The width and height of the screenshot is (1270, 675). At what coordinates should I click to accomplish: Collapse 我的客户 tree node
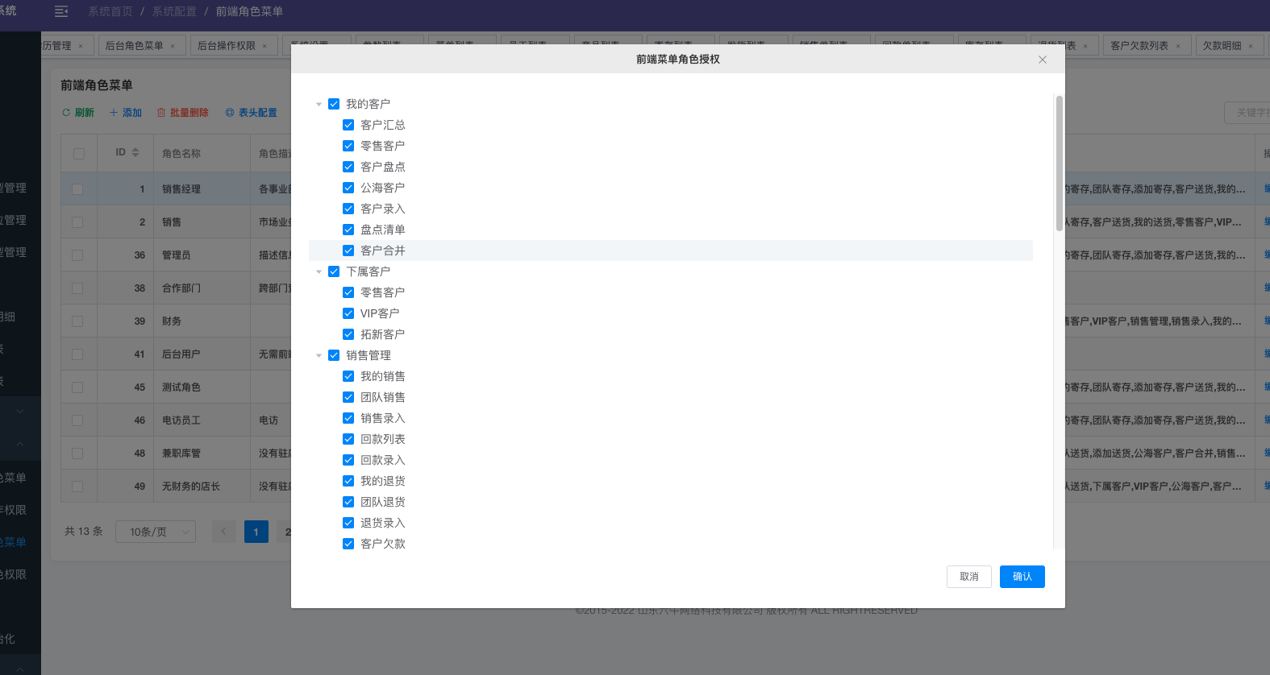[x=319, y=105]
